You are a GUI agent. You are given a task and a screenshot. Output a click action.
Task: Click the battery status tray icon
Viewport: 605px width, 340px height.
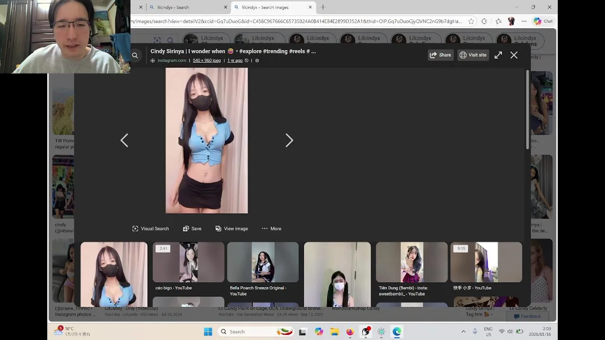click(519, 331)
